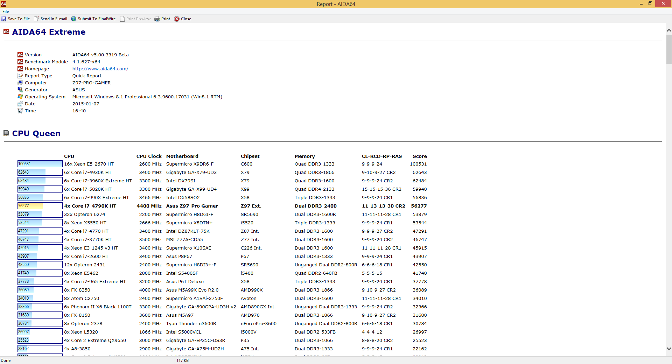Click the Submit To FinalWire globe icon
This screenshot has height=364, width=672.
74,19
